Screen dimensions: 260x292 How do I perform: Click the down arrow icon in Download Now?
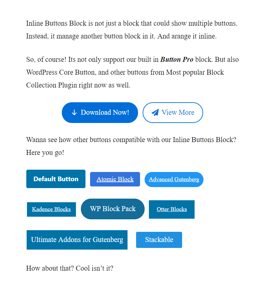pyautogui.click(x=74, y=112)
